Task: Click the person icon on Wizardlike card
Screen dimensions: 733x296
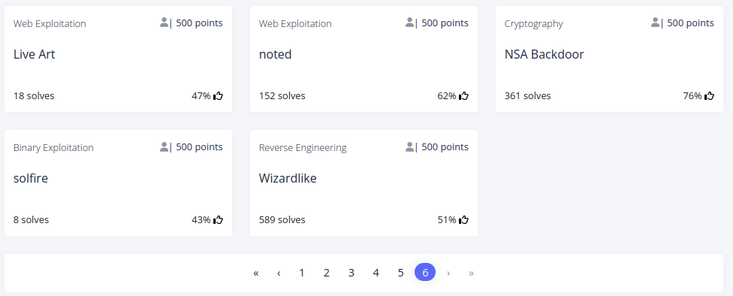Action: 409,146
